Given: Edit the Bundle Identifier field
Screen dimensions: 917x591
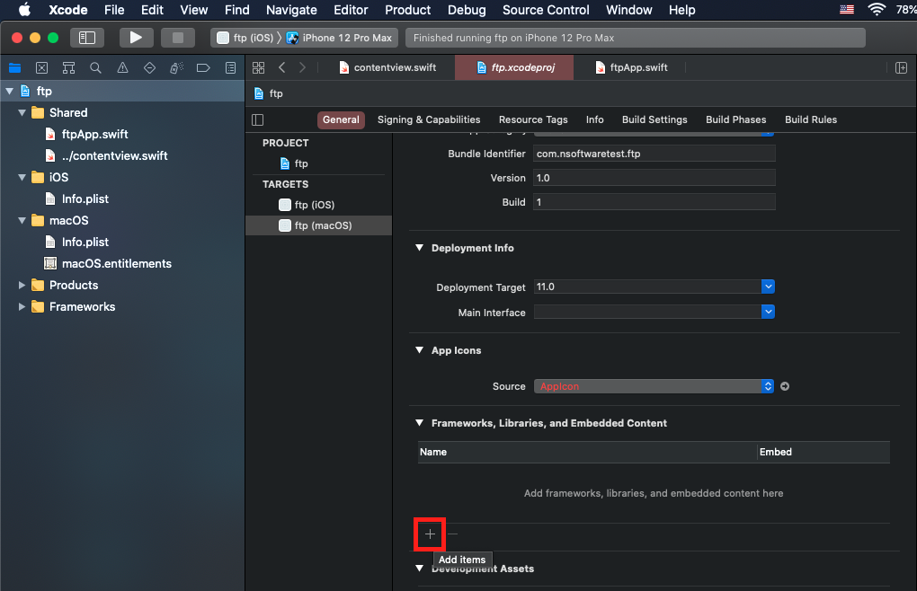Looking at the screenshot, I should click(x=654, y=154).
